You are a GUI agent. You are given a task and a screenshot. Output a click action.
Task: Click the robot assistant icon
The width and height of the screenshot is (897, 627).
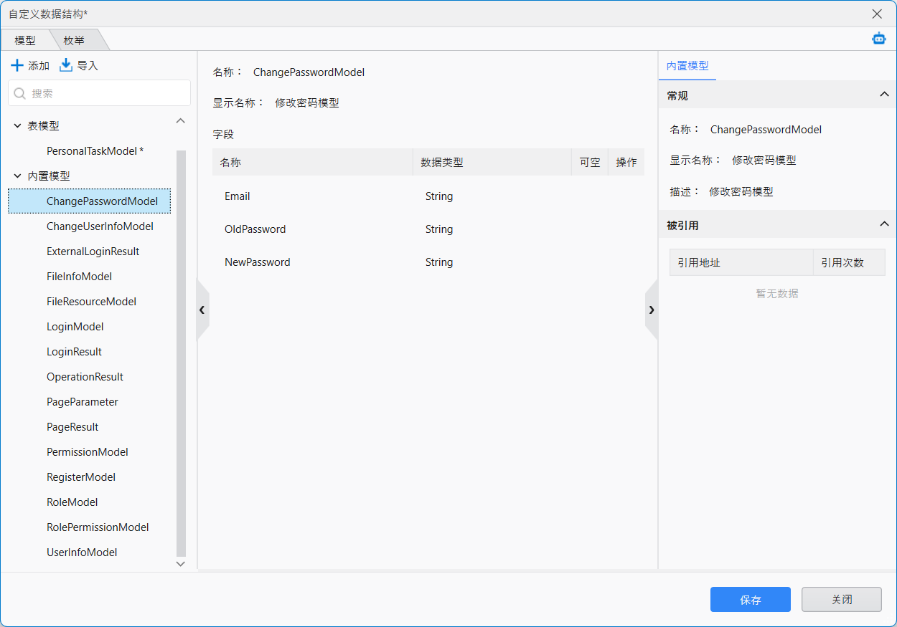click(878, 39)
